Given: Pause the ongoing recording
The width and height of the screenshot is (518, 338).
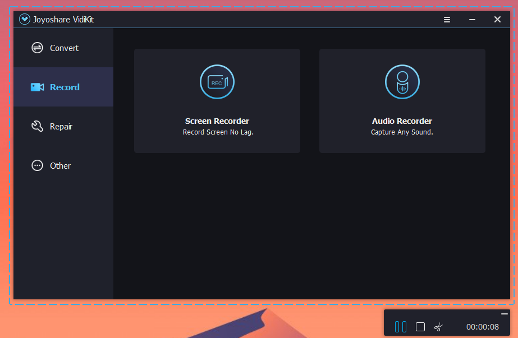Looking at the screenshot, I should tap(401, 327).
